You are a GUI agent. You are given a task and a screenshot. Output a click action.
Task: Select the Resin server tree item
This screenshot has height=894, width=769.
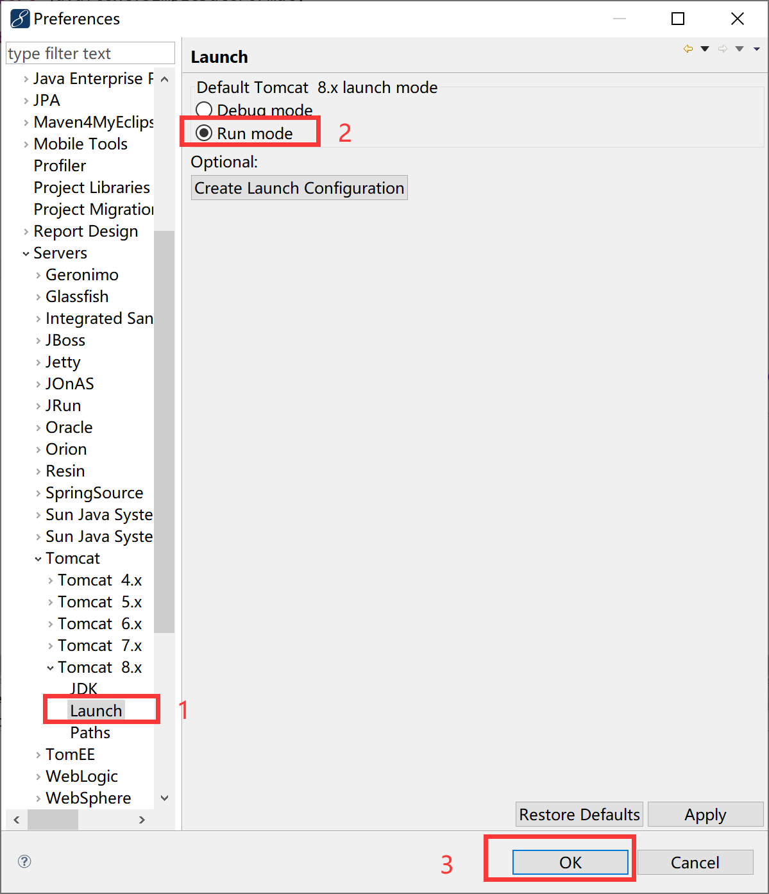65,471
